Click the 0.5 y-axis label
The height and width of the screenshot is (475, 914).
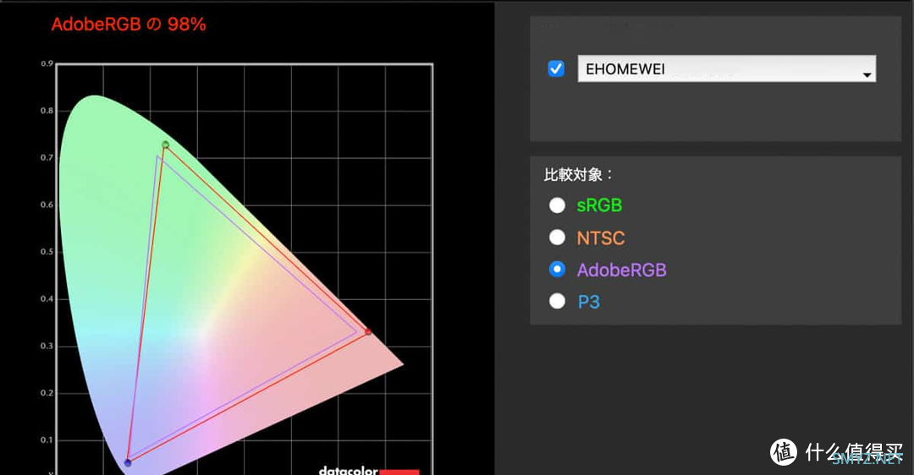tap(47, 252)
